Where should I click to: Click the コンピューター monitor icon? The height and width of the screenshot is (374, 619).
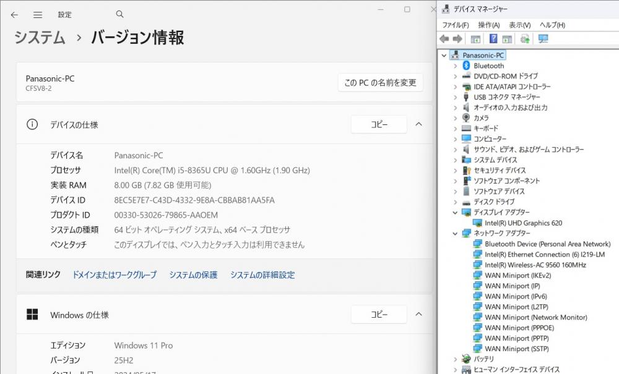point(466,138)
